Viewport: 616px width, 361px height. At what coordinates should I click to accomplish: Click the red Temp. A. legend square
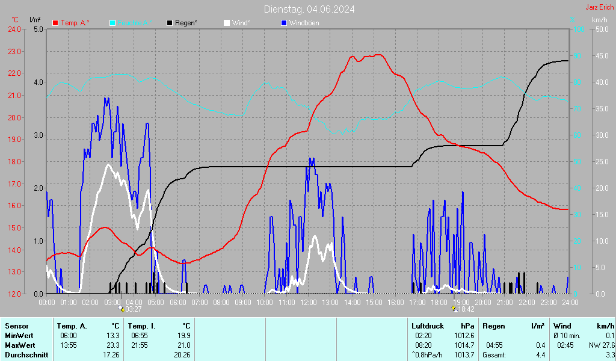(55, 23)
